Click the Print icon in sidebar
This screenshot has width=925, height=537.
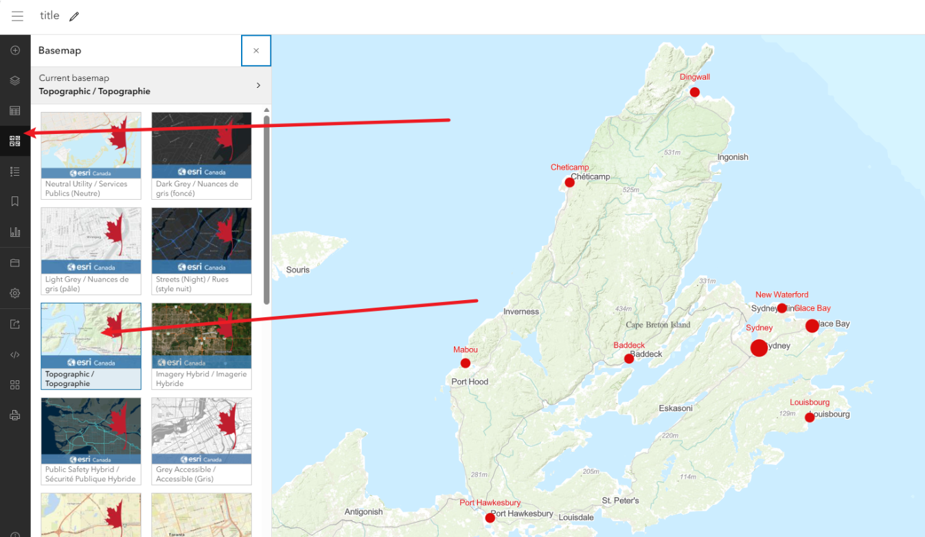[x=15, y=415]
